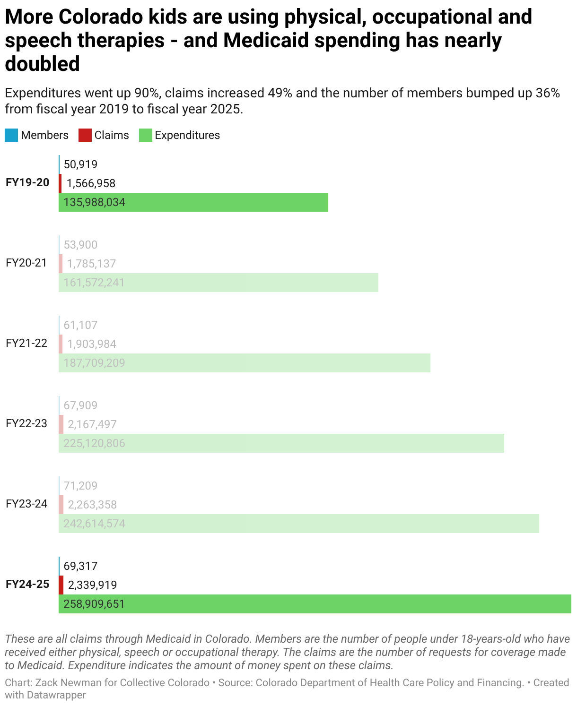Click the FY21-22 expenditures bar
Viewport: 577px width, 706px height.
(244, 363)
